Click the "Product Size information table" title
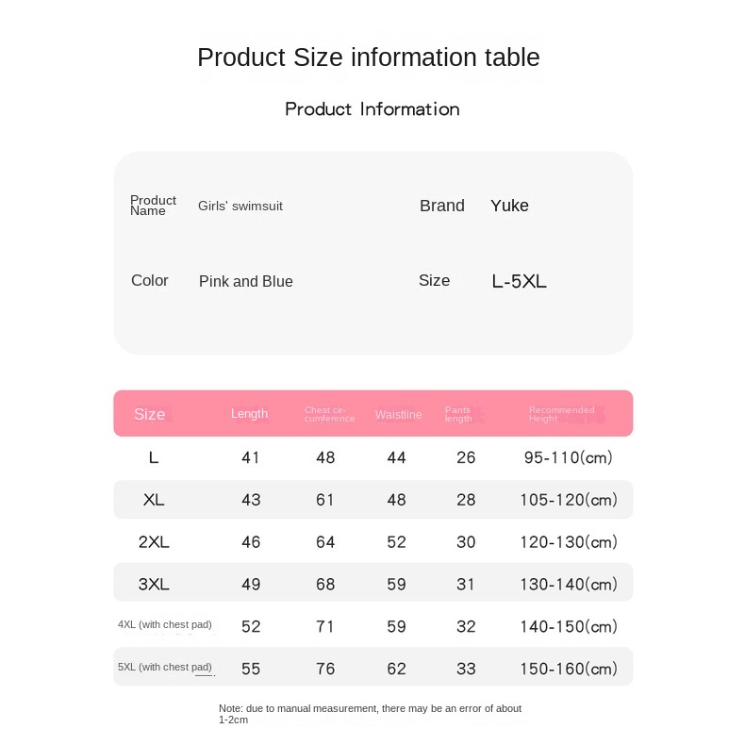 (x=368, y=58)
